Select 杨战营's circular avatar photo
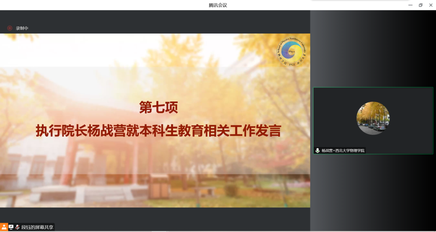The height and width of the screenshot is (232, 436). pyautogui.click(x=373, y=118)
